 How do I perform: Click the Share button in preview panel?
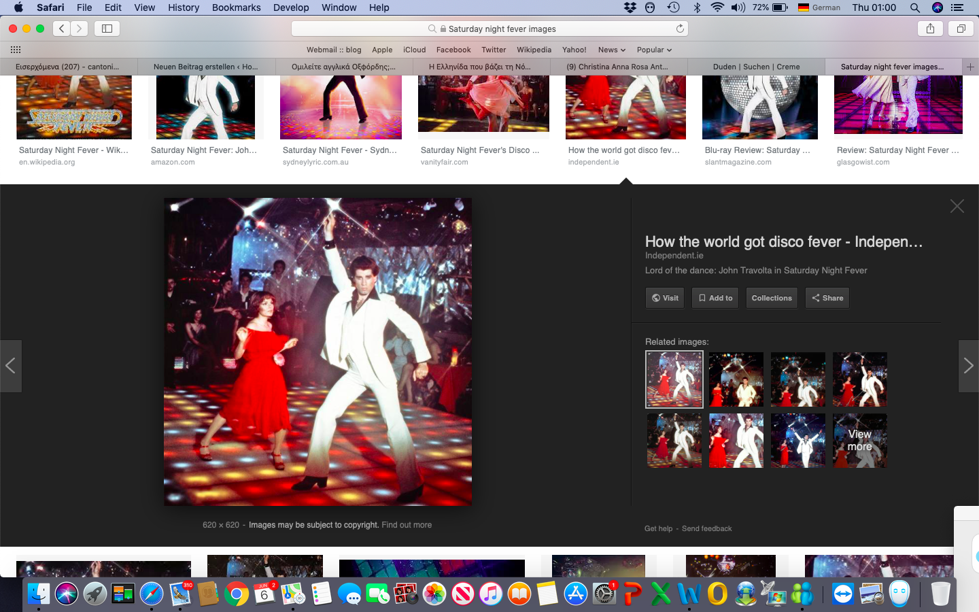[x=827, y=298]
